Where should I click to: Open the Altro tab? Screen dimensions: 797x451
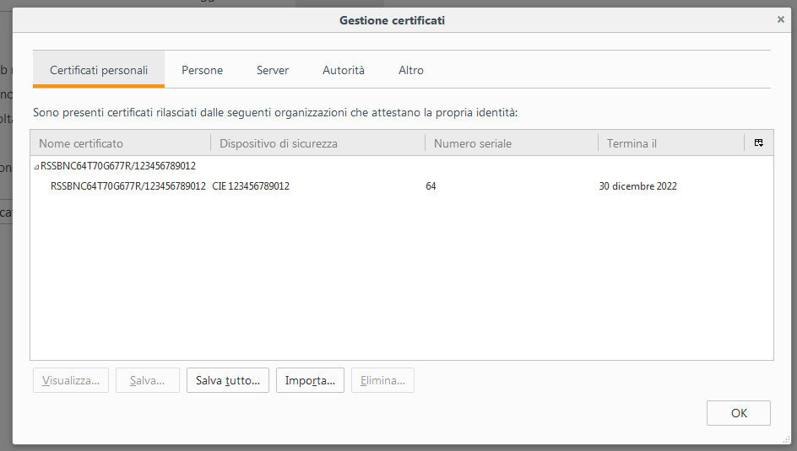pos(410,70)
